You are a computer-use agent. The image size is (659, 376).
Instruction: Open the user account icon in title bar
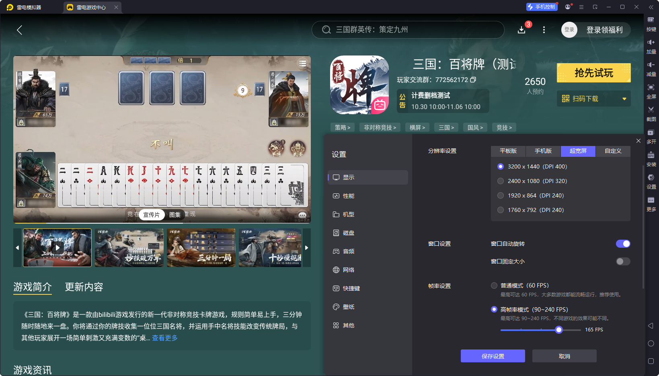pos(568,7)
